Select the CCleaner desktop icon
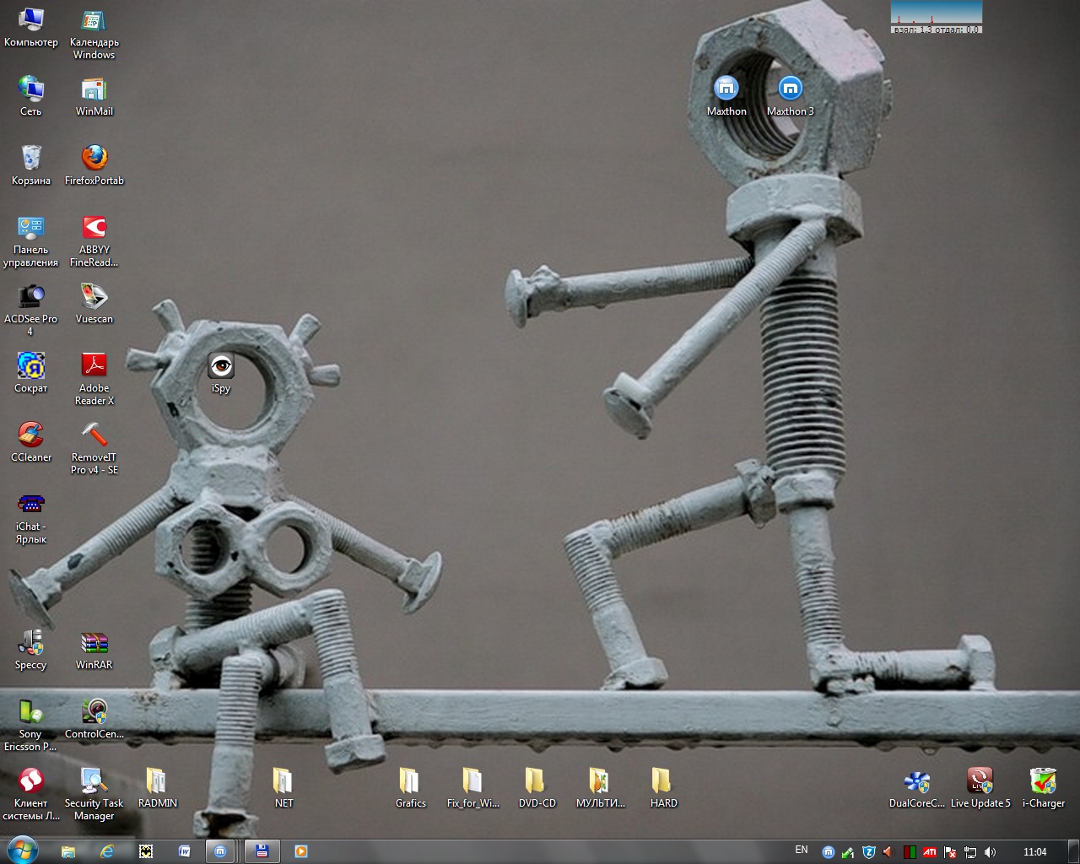This screenshot has width=1080, height=864. (31, 435)
